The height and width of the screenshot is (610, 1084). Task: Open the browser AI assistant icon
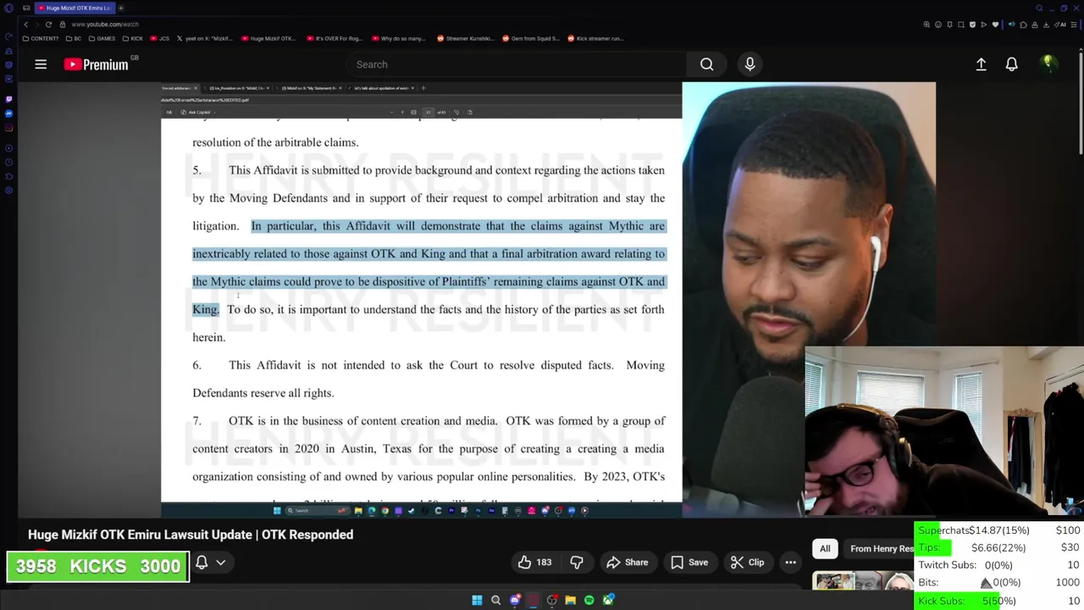[x=1059, y=25]
